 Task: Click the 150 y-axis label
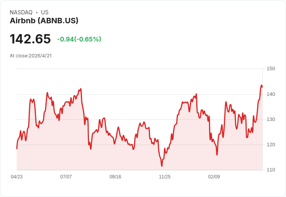pyautogui.click(x=271, y=69)
